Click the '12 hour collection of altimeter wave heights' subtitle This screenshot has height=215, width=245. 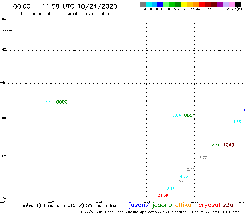click(x=64, y=14)
